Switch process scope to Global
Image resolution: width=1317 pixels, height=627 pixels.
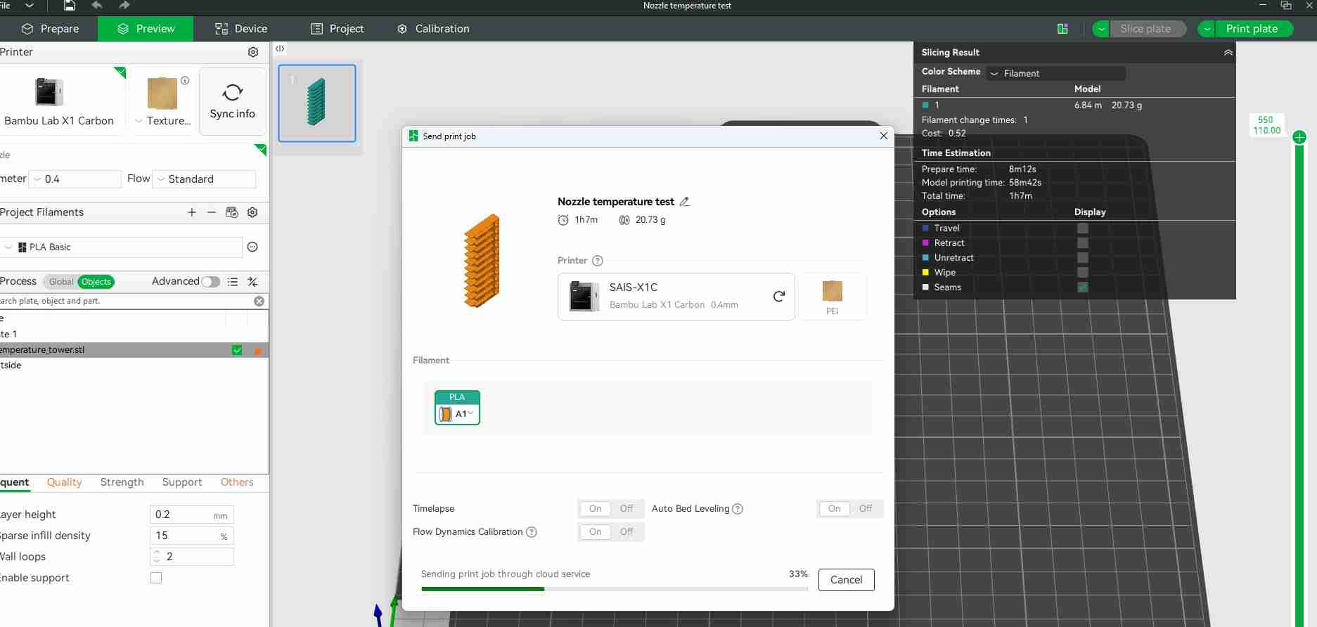tap(61, 282)
